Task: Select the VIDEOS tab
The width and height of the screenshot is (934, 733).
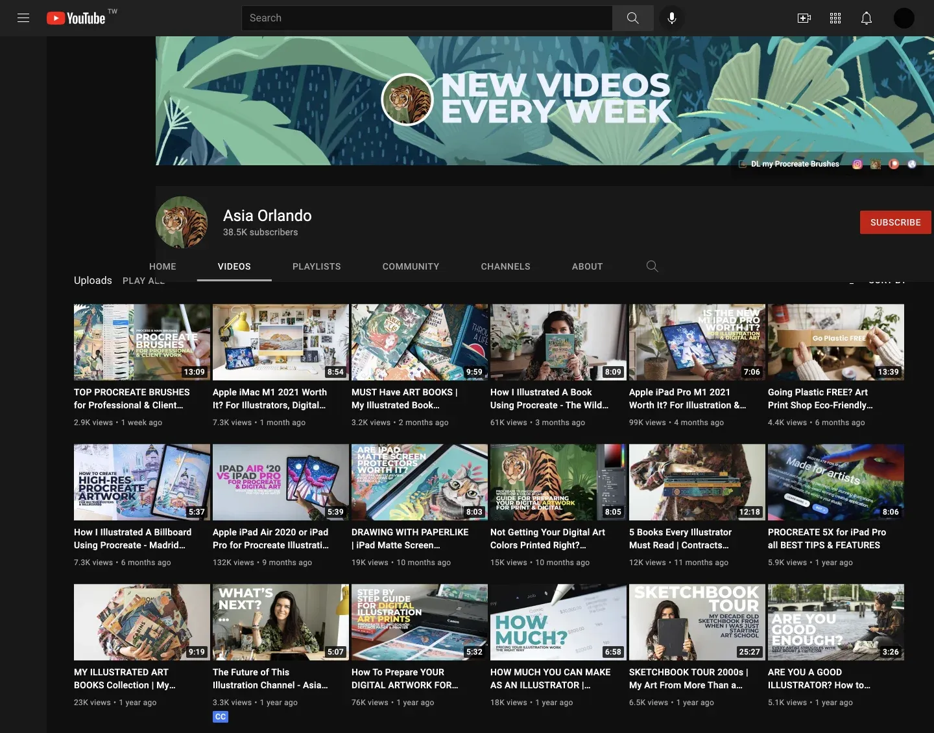Action: tap(234, 266)
